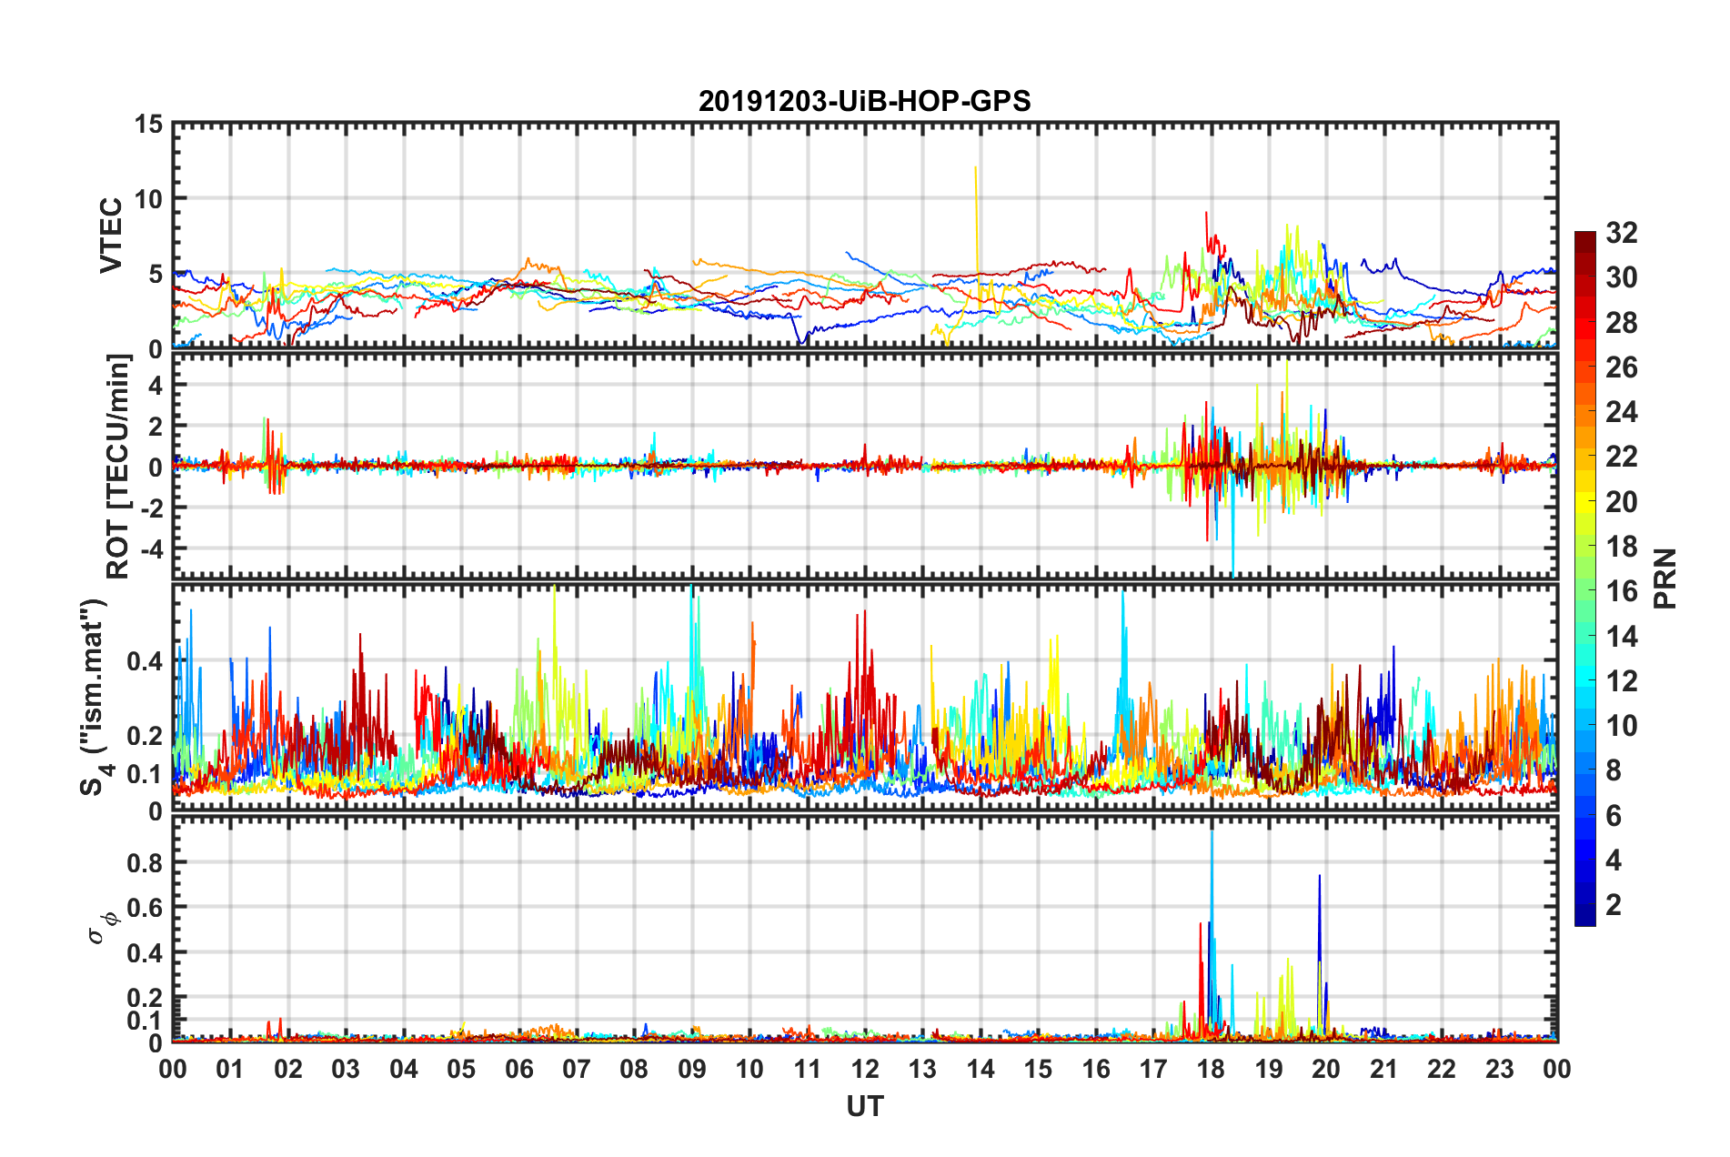Screen dimensions: 1730x1157
Task: Click VTEC axis tick label 15
Action: (x=149, y=124)
